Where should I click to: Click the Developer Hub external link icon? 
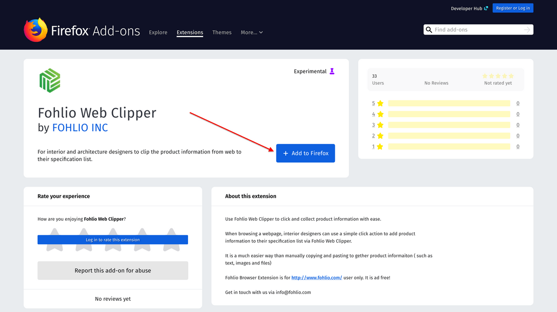(x=487, y=8)
